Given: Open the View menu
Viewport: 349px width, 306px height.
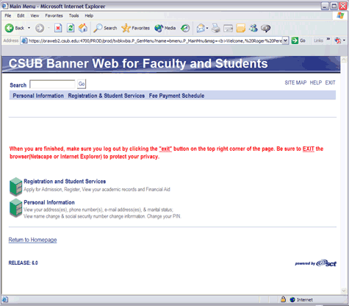Looking at the screenshot, I should [35, 15].
